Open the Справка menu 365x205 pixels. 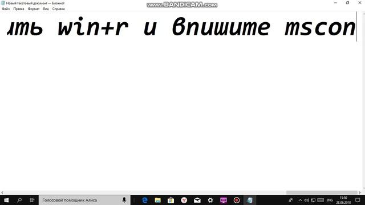[x=58, y=9]
